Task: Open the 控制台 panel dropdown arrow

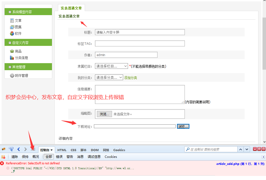Action: pos(52,150)
